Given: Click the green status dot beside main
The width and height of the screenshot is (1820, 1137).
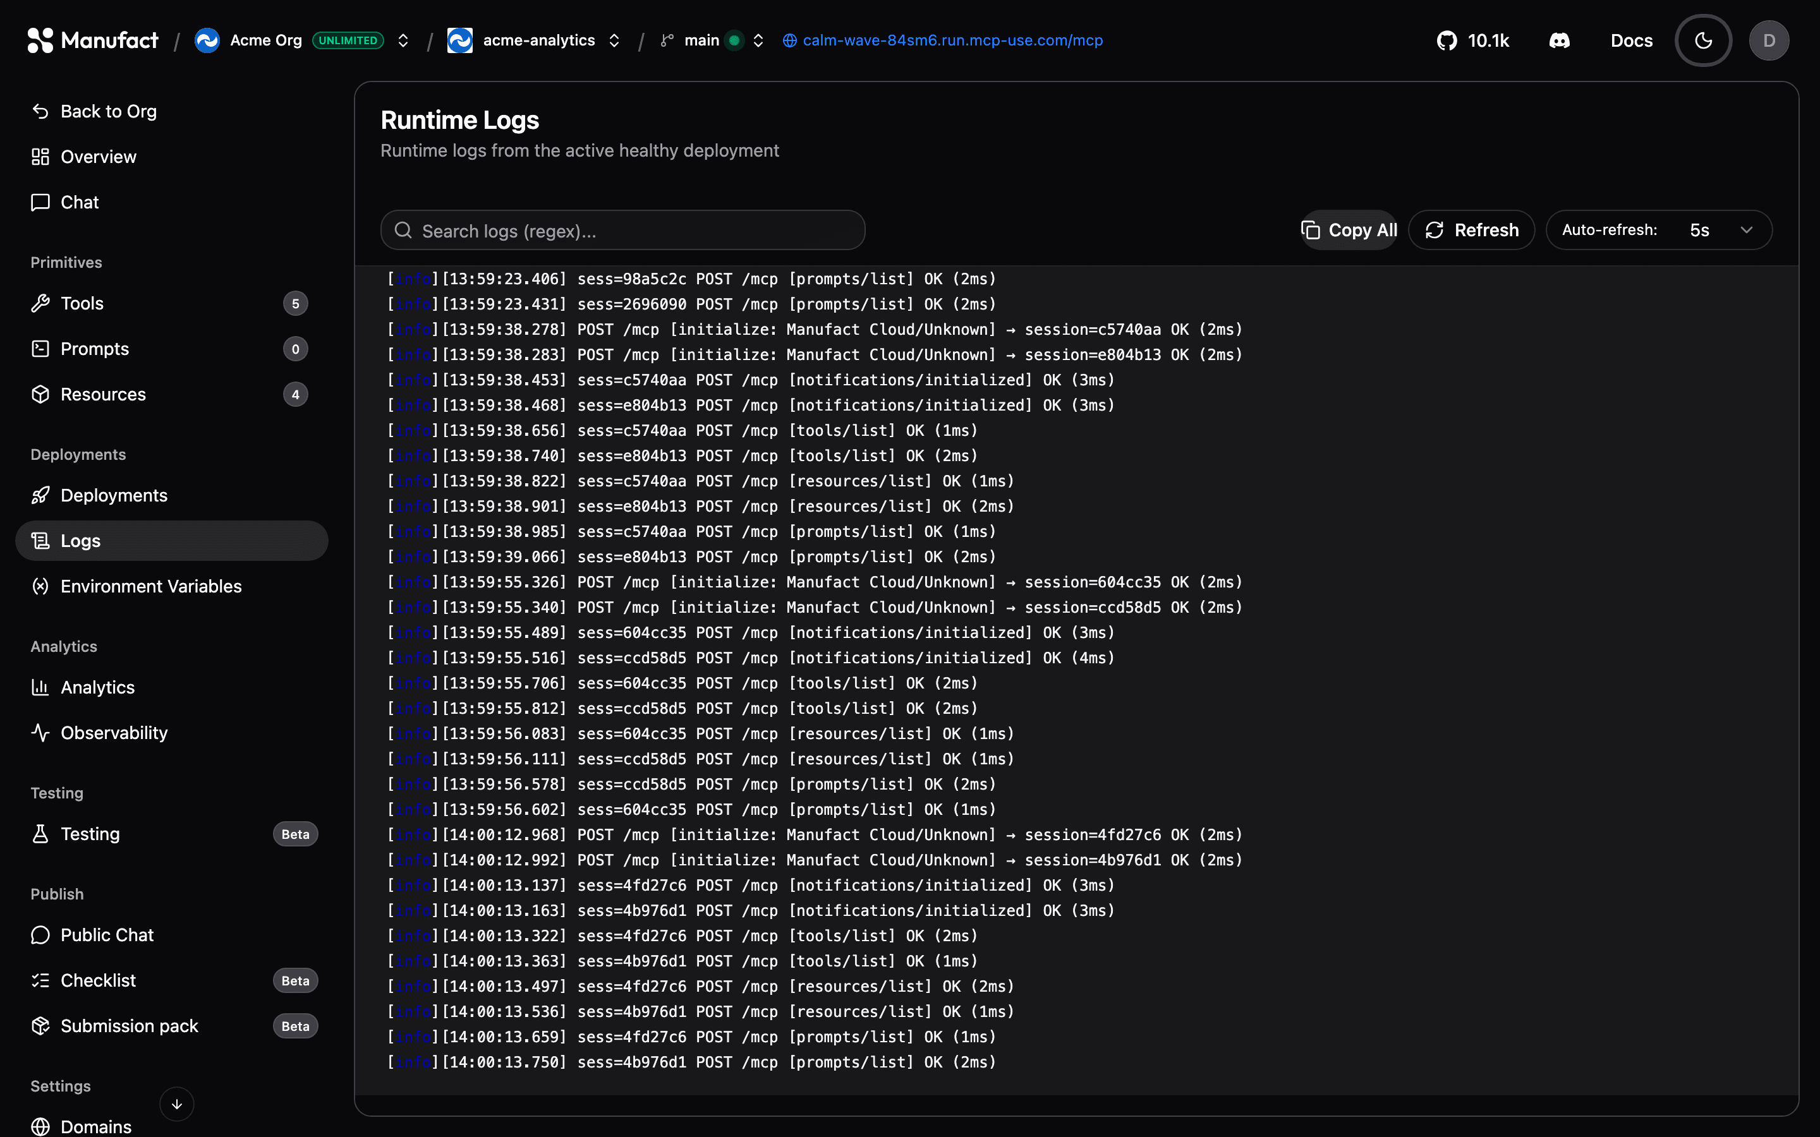Looking at the screenshot, I should point(735,40).
